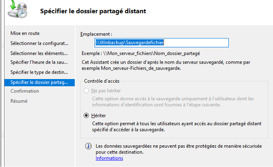
Task: Go to Sélectionner les éléments step
Action: pos(39,53)
